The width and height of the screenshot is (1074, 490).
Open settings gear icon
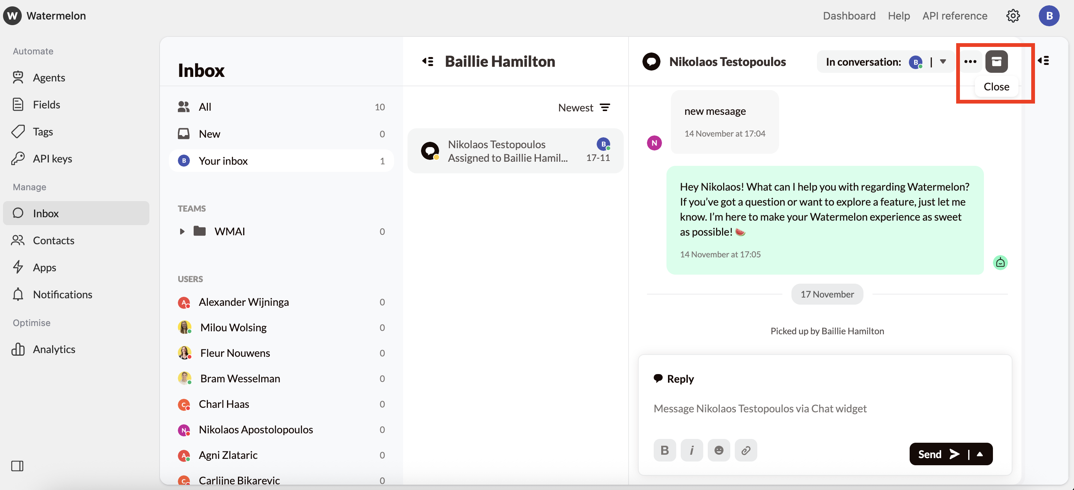[x=1013, y=16]
